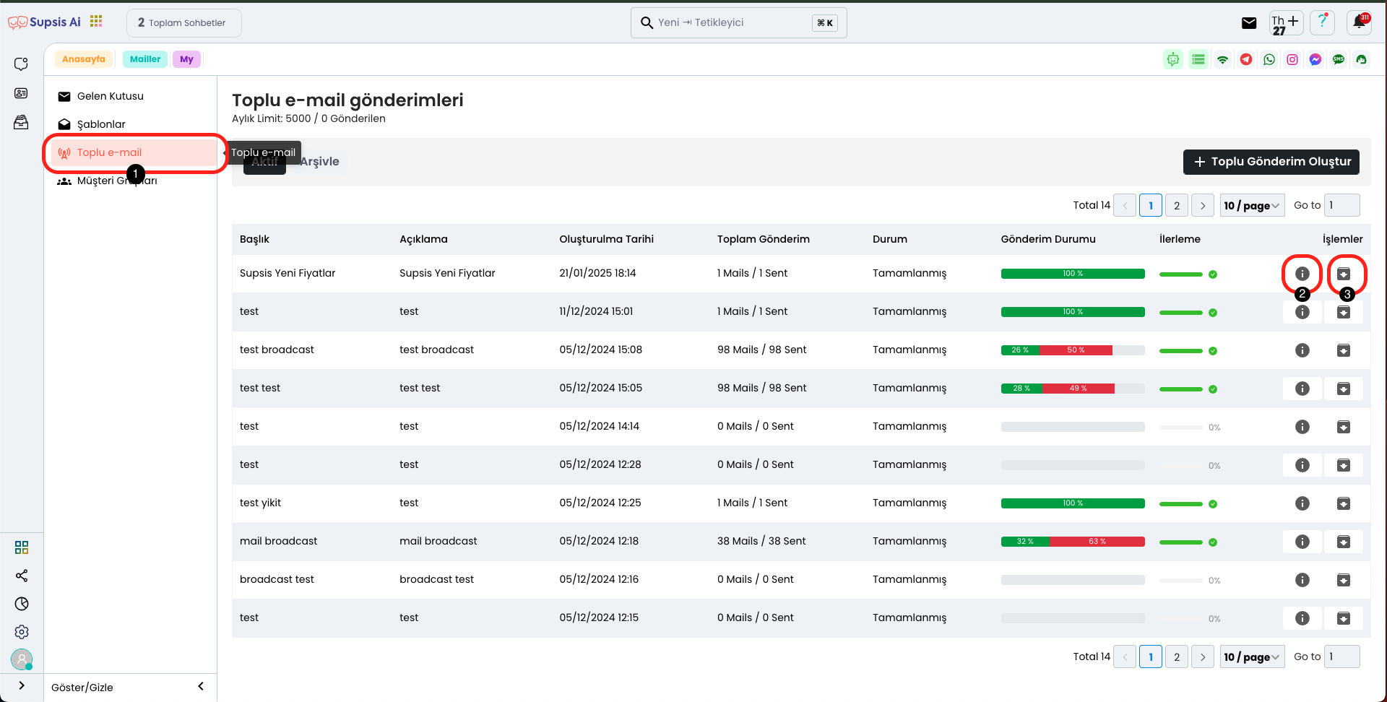
Task: Switch to the My tab
Action: [x=186, y=59]
